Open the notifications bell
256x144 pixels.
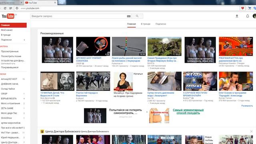(248, 16)
